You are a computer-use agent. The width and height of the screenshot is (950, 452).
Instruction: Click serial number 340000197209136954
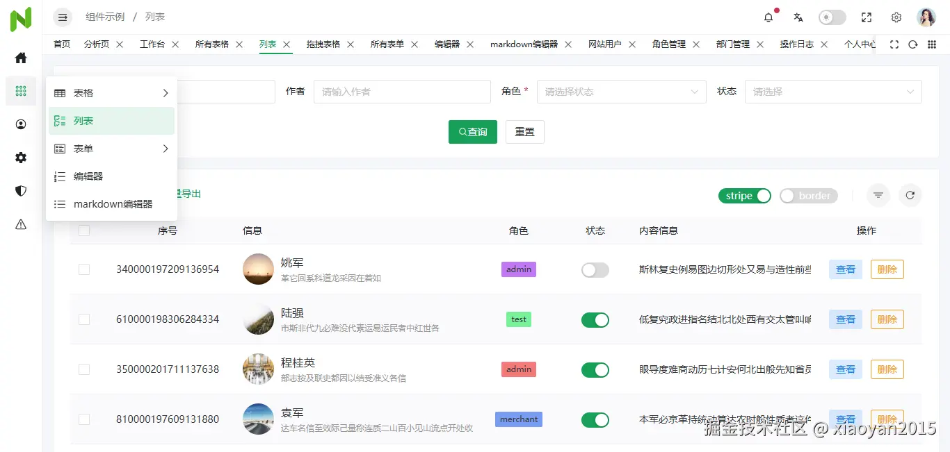click(168, 269)
